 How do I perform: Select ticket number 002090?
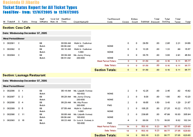[x=11, y=114]
